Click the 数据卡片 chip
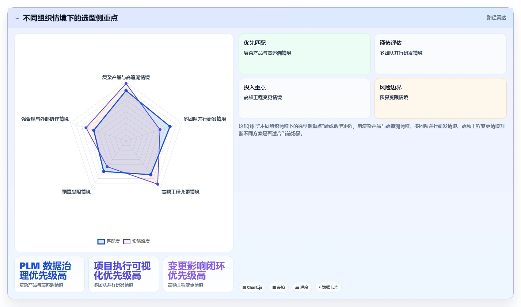521x307 pixels. pyautogui.click(x=328, y=287)
